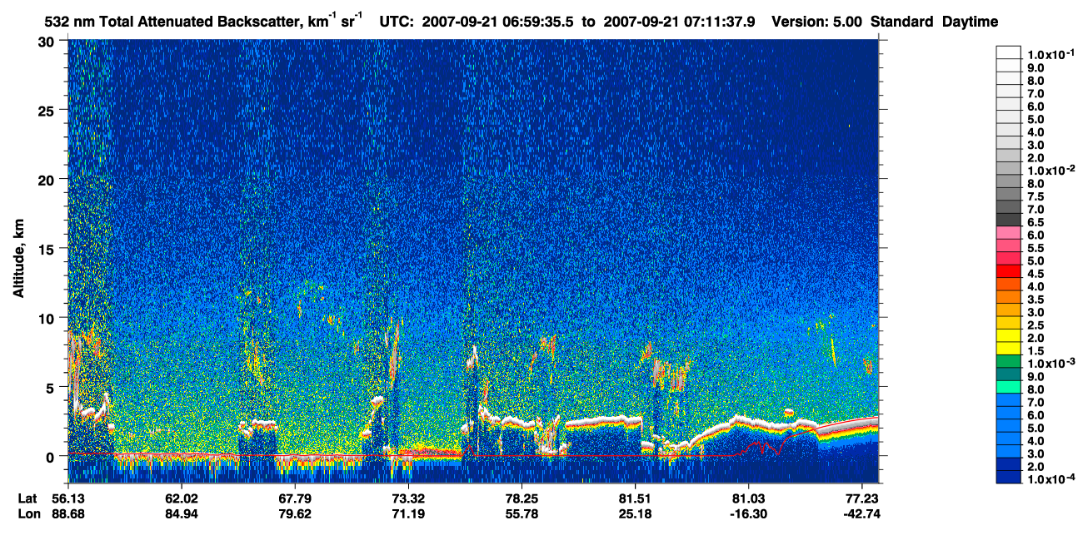
Task: Click longitude value 71.19
Action: coord(407,513)
